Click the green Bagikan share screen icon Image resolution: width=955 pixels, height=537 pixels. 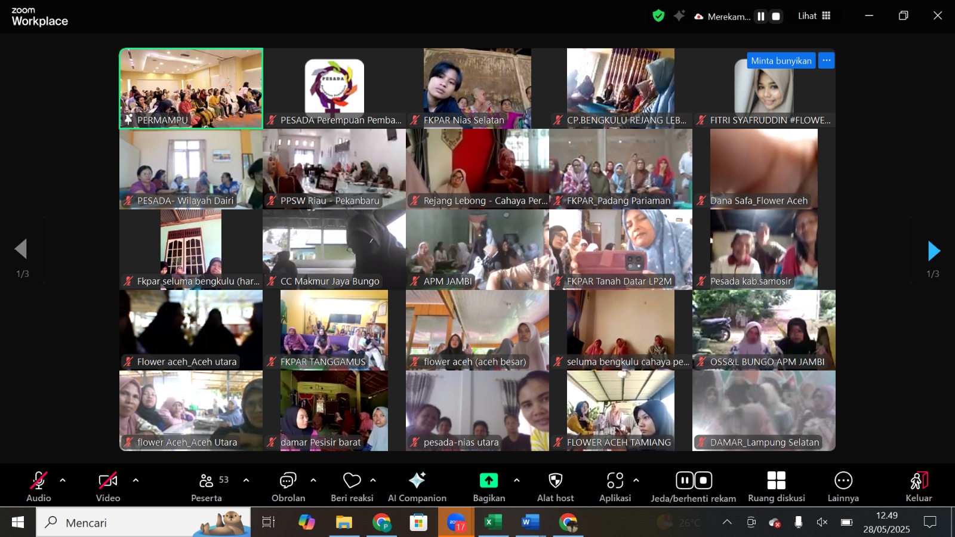click(x=489, y=480)
